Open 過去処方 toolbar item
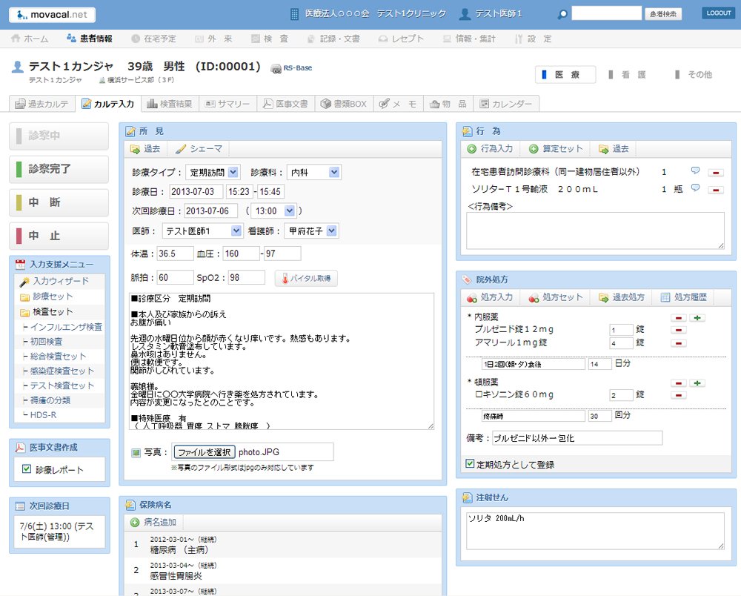The image size is (741, 596). pos(621,297)
